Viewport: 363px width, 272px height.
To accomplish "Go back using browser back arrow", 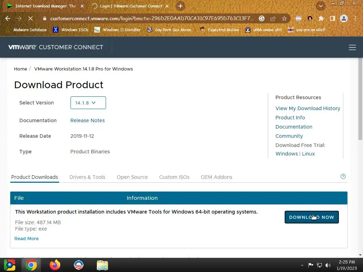I will [8, 18].
